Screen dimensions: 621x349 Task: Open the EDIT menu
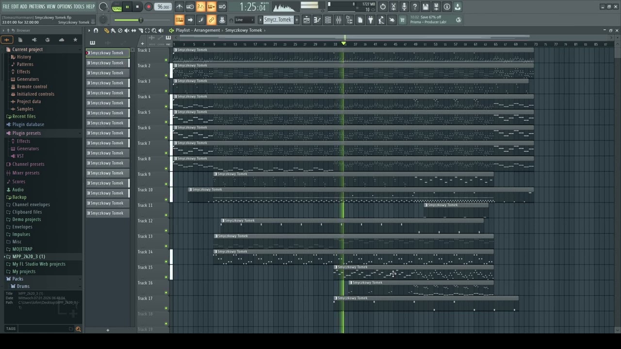pos(15,6)
